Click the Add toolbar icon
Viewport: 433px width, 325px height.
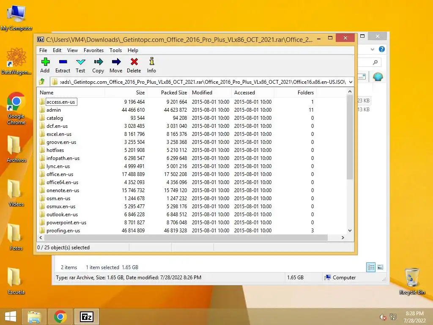click(45, 65)
